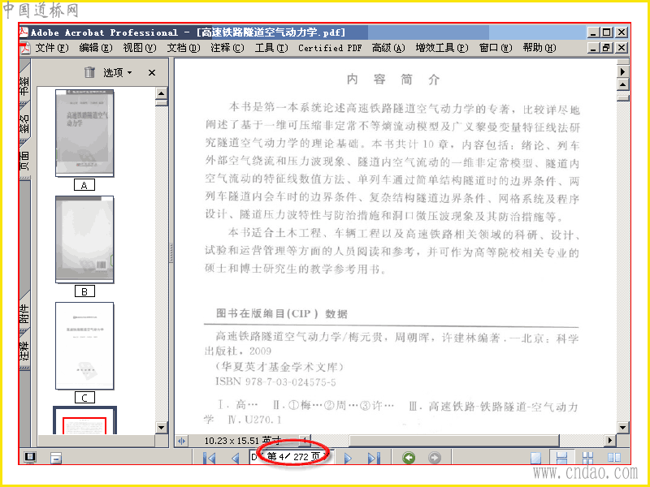Open the 工具(T) menu
The height and width of the screenshot is (487, 650).
click(x=271, y=48)
